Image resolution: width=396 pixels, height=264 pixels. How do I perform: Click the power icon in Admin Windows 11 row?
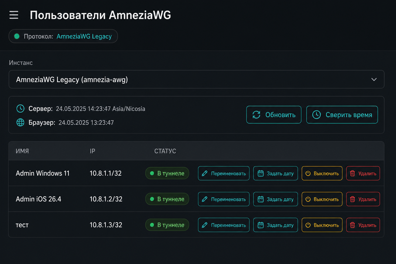click(308, 173)
